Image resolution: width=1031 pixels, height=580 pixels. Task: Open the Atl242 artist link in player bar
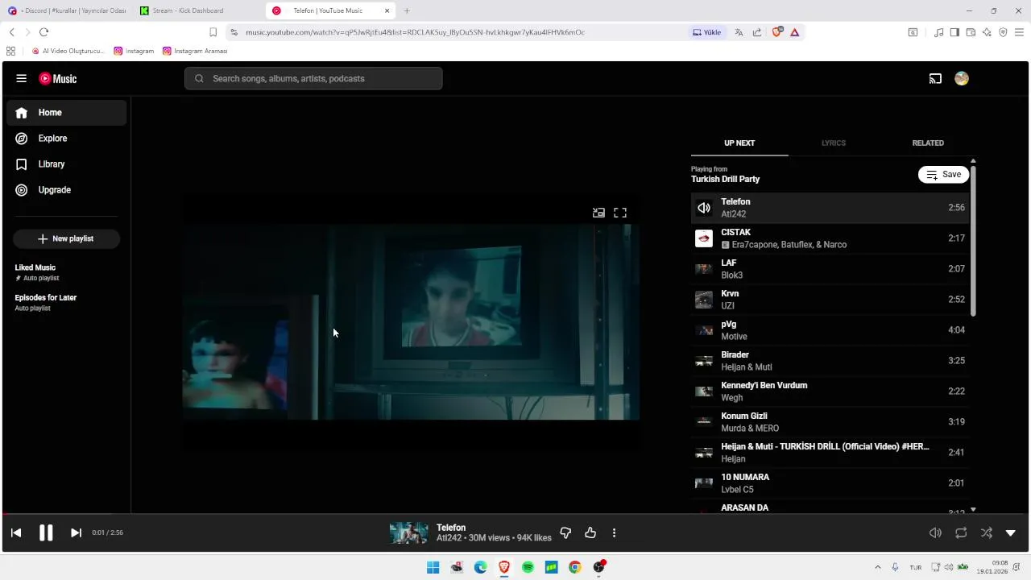[x=449, y=538]
